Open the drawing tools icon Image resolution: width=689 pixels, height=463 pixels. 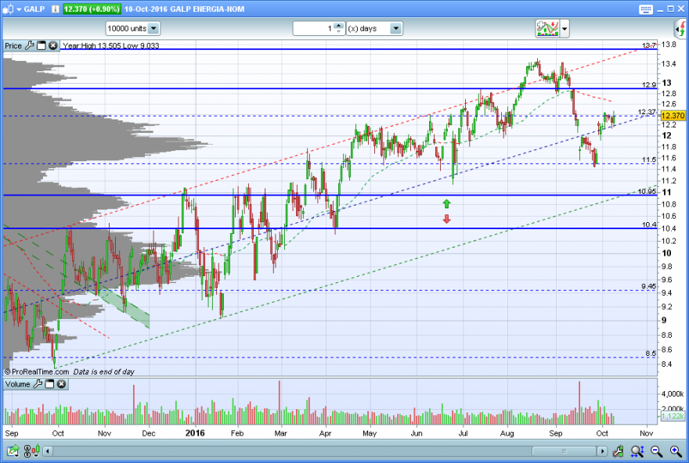coord(618,450)
